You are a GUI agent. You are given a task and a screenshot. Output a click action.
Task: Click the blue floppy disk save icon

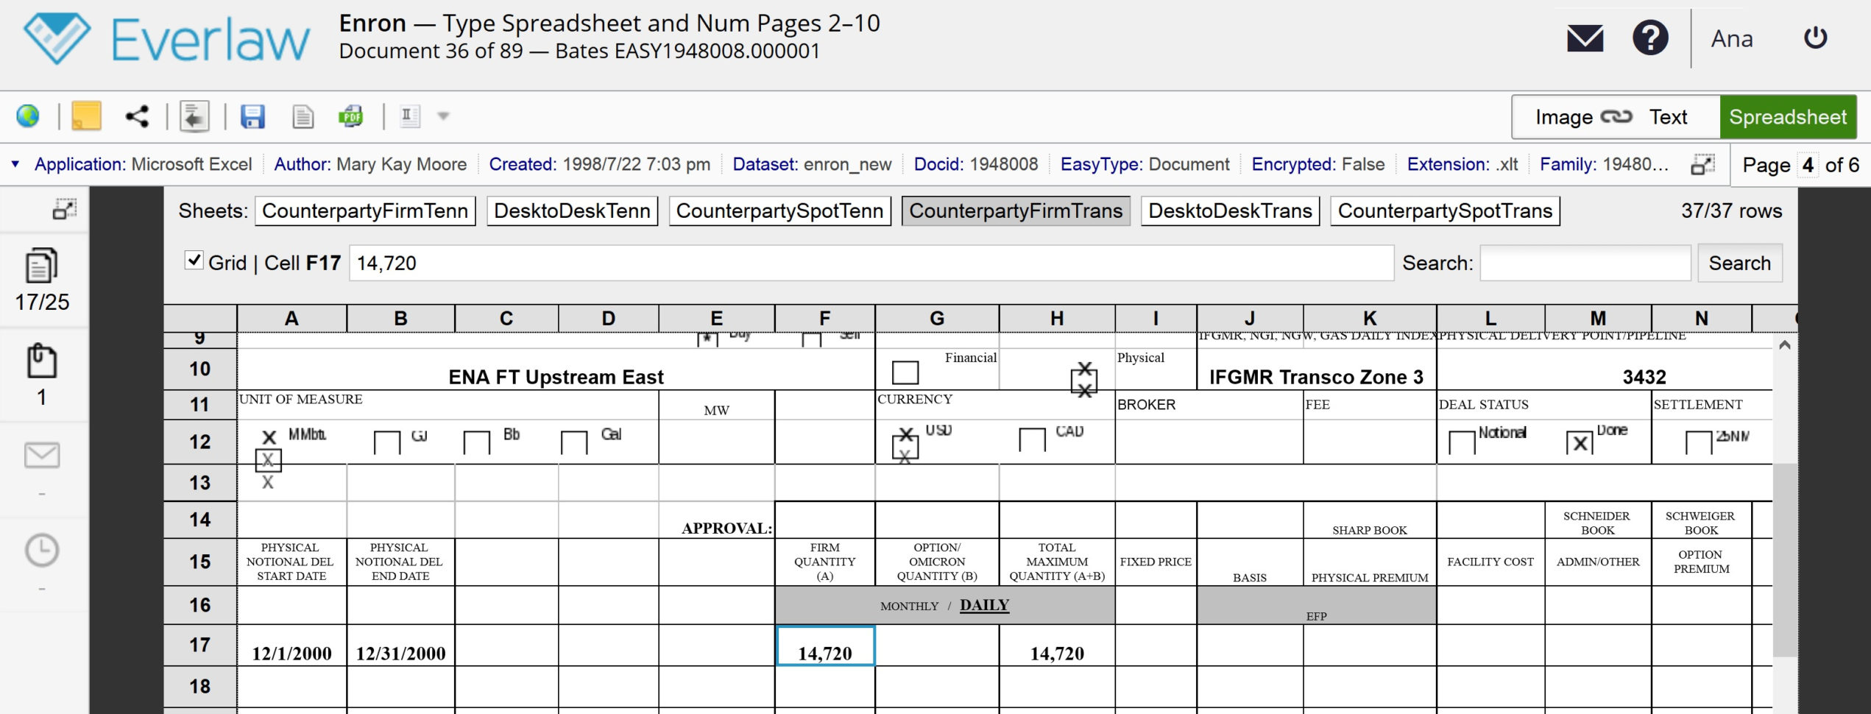252,116
